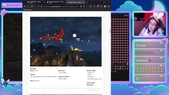Click the Turtle chat message
This screenshot has height=95, width=169.
[150, 45]
